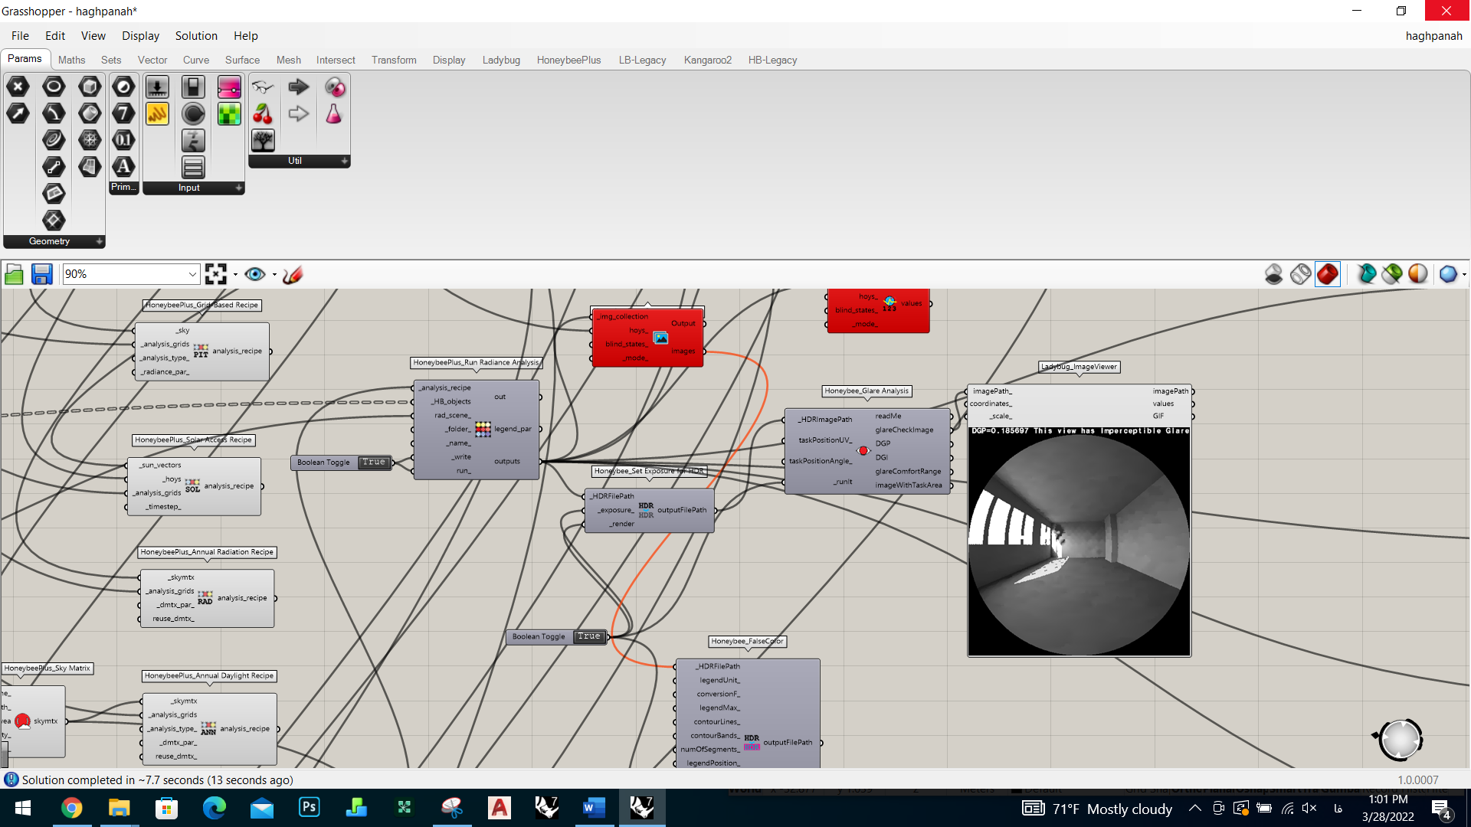Screen dimensions: 1471x827
Task: Toggle the red selected-only preview mode button
Action: point(1328,274)
